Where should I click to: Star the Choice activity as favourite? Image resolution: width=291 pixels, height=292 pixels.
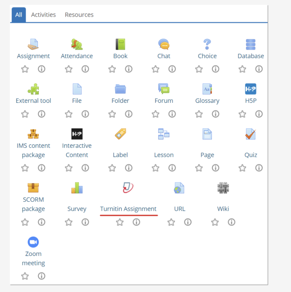click(x=199, y=69)
